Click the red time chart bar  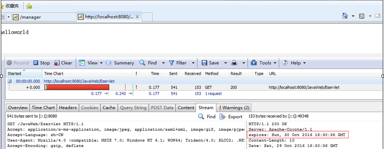tap(77, 87)
